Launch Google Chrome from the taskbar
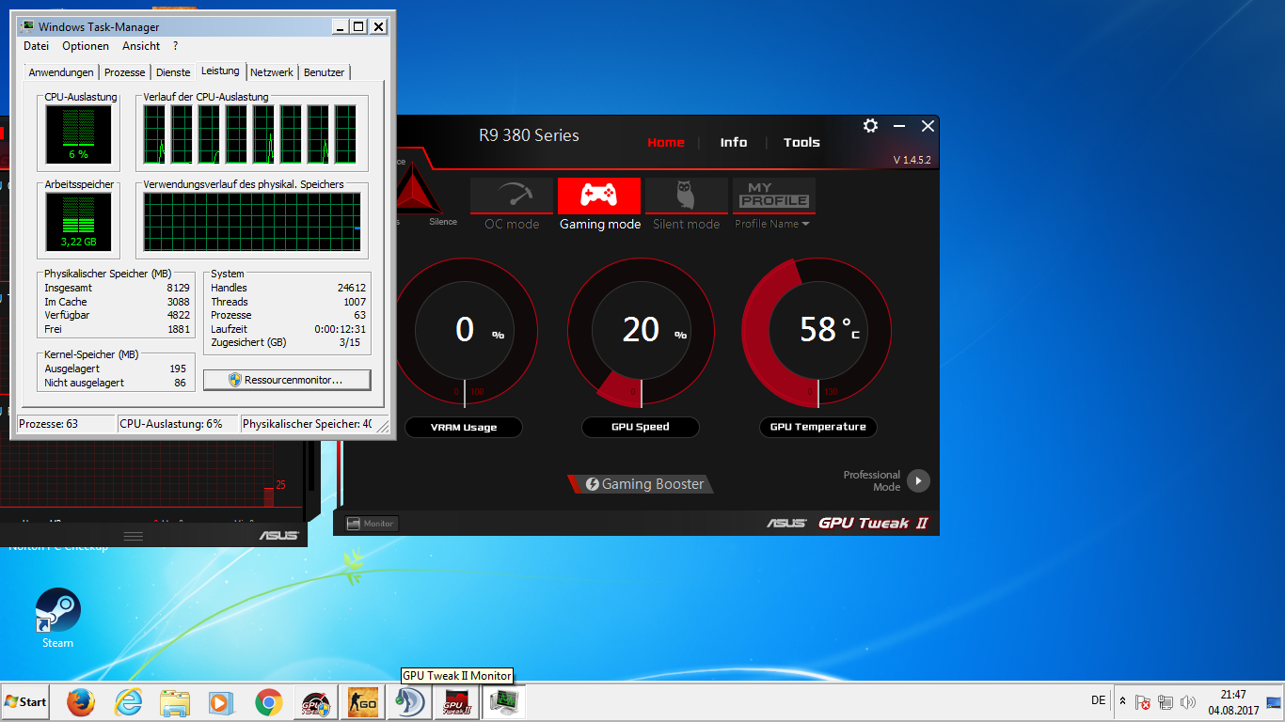Image resolution: width=1285 pixels, height=722 pixels. point(268,702)
